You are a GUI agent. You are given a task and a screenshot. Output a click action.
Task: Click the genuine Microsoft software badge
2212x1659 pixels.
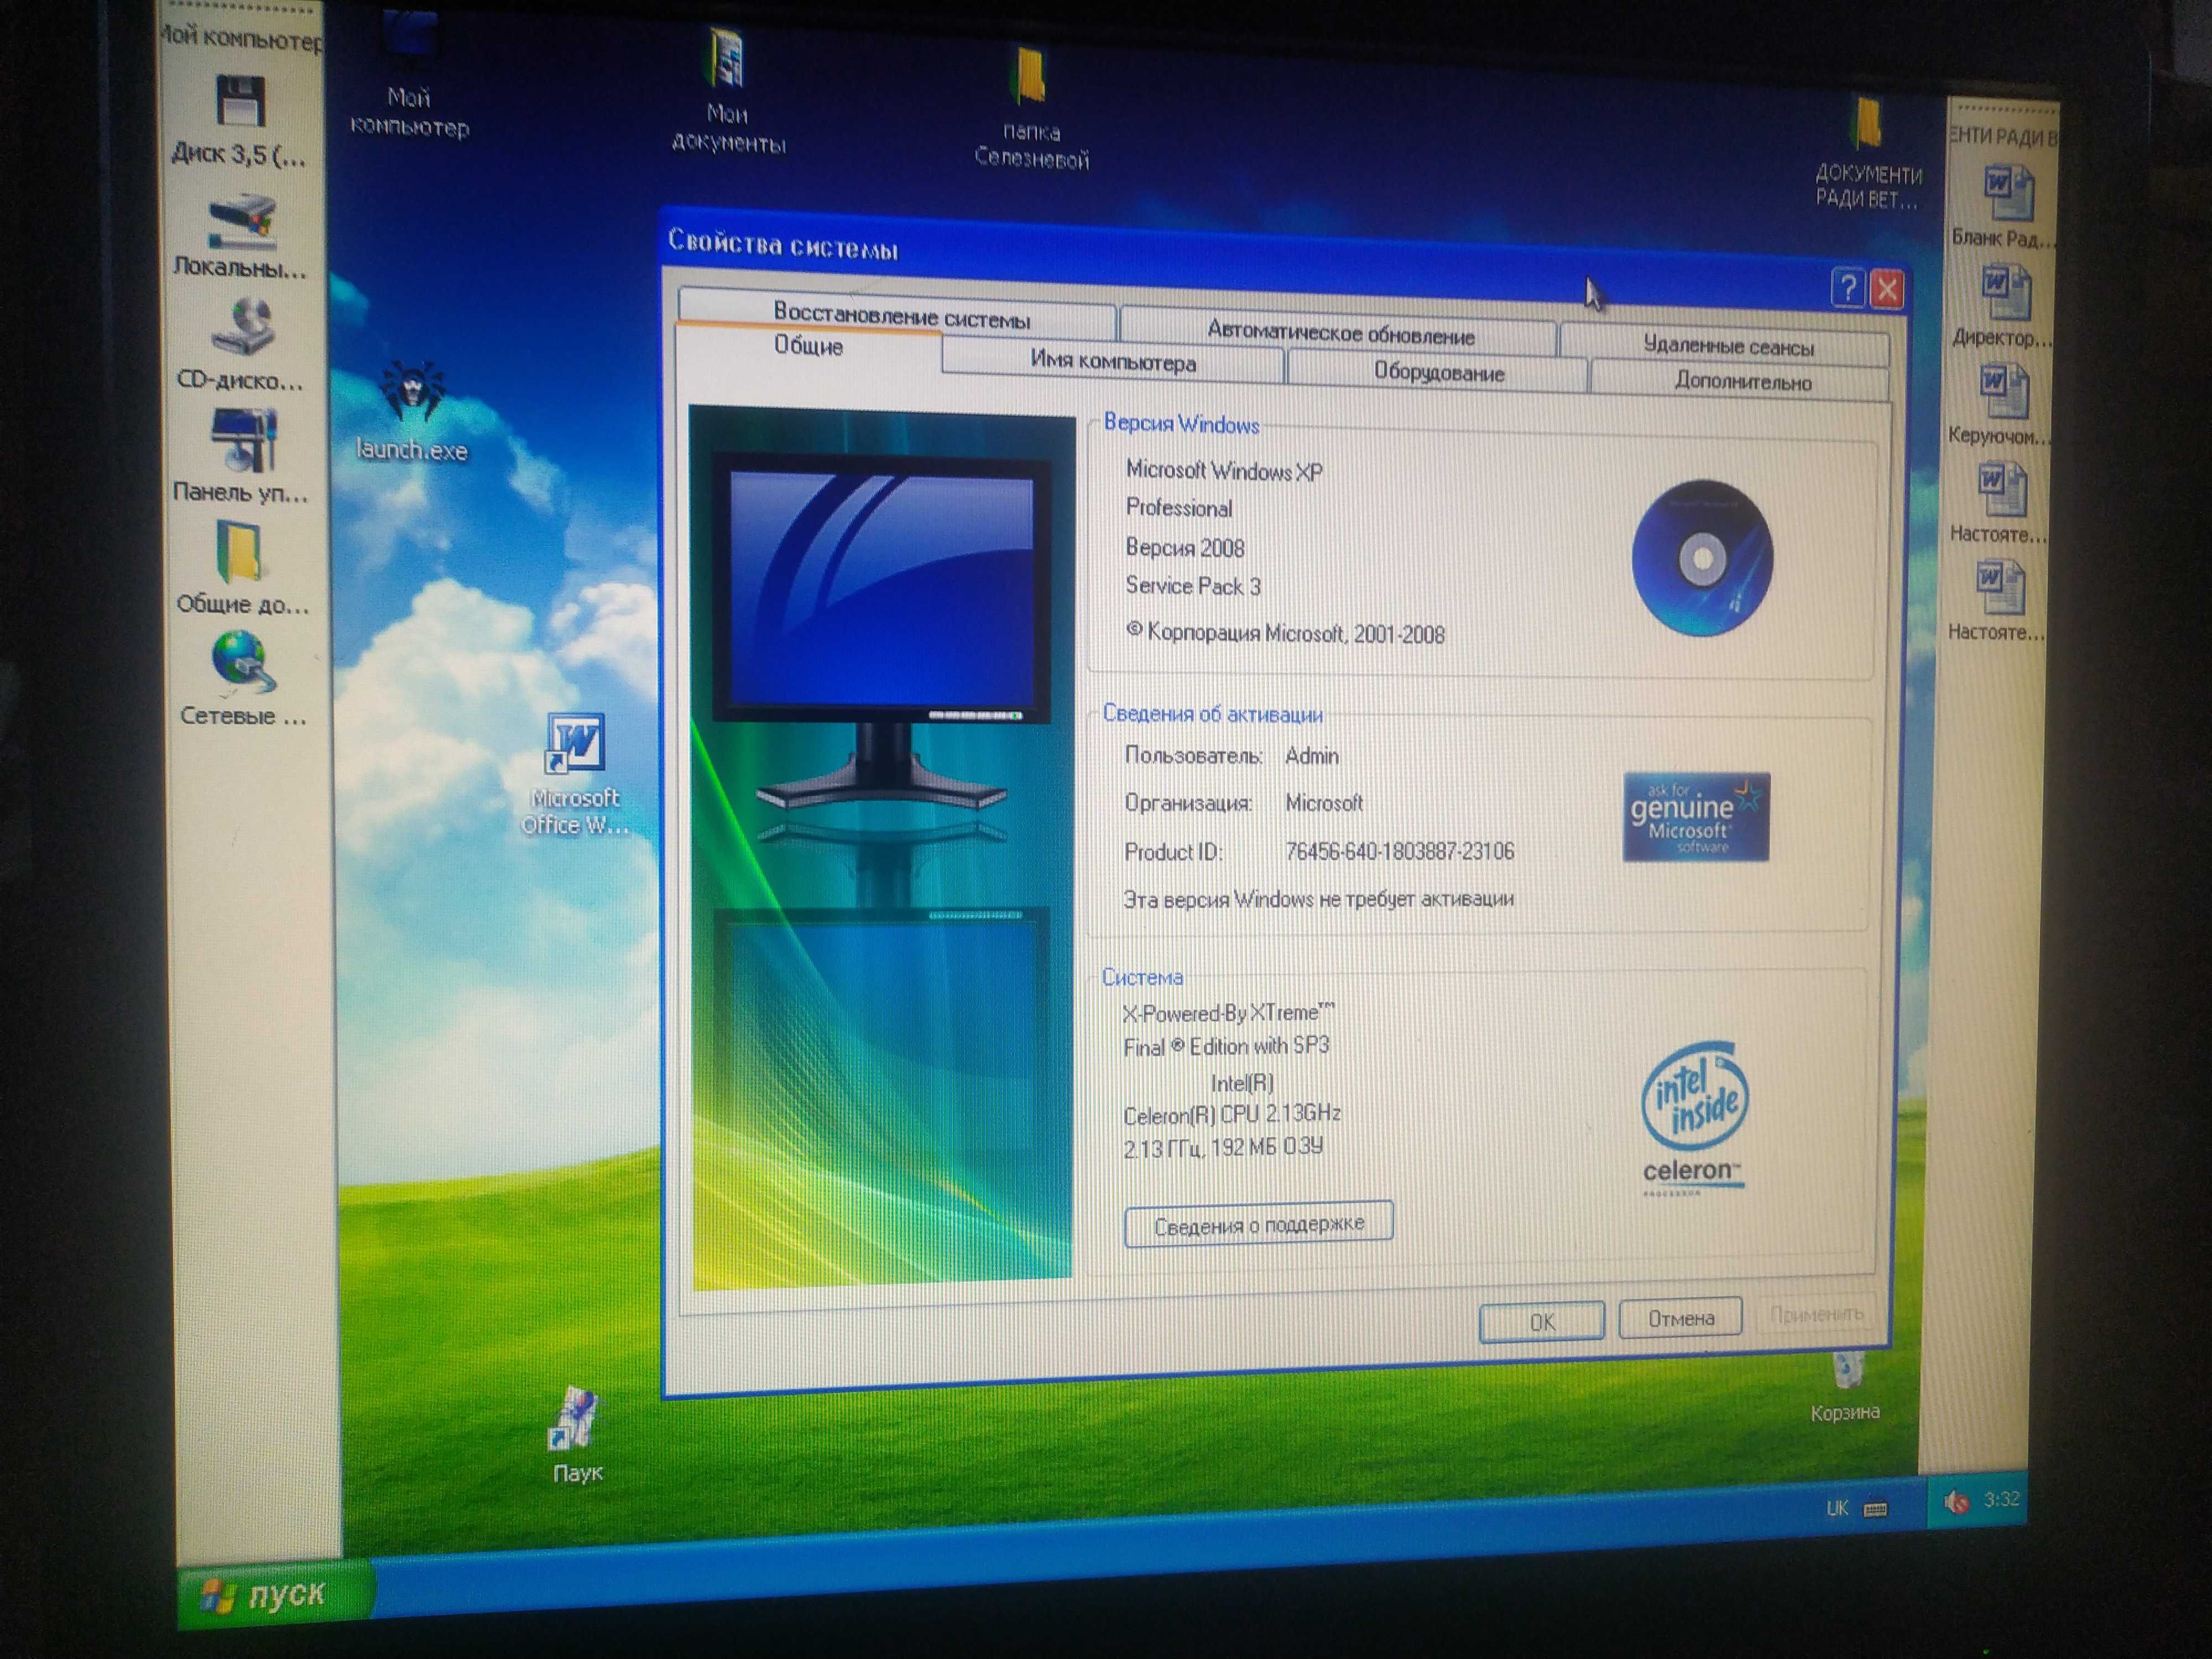coord(1696,817)
